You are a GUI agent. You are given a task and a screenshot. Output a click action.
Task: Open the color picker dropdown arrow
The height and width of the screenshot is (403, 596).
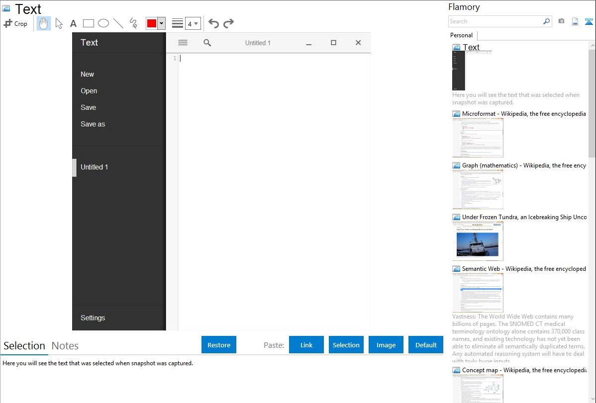pyautogui.click(x=161, y=23)
